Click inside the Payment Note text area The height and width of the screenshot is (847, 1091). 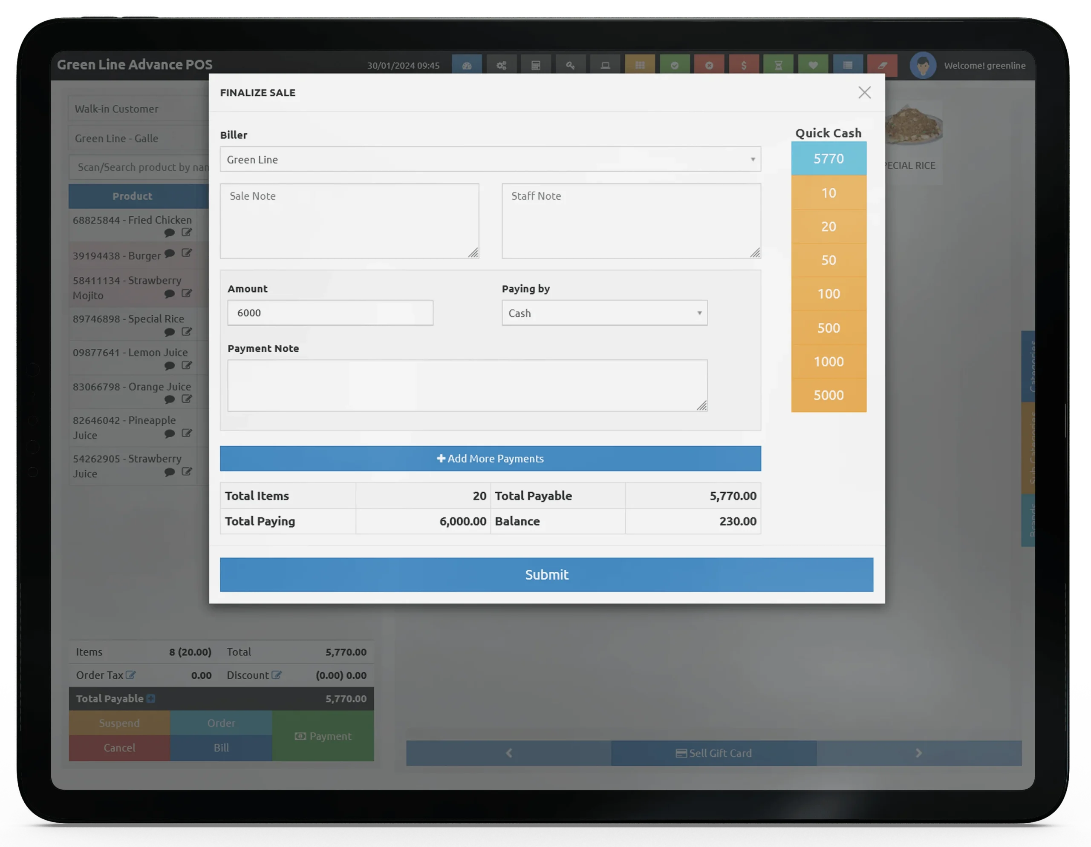pos(467,385)
